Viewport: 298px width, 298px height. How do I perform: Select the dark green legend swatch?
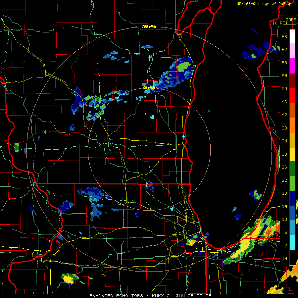292,169
